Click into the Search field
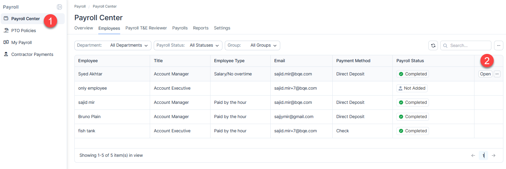The height and width of the screenshot is (169, 506). click(x=466, y=46)
